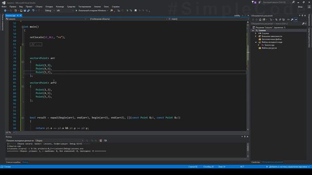
Task: Click the switch views icon in Solution Explorer
Action: click(x=264, y=19)
